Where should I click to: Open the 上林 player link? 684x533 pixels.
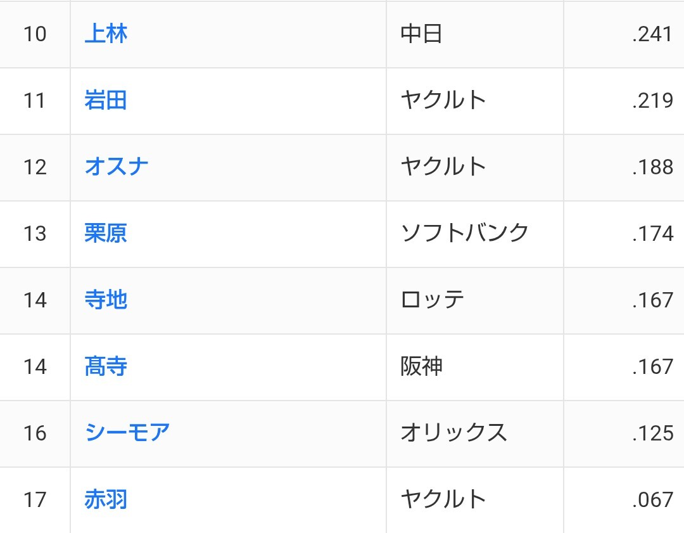click(106, 34)
